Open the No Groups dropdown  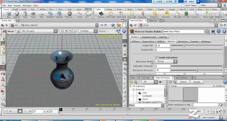[x=39, y=31]
